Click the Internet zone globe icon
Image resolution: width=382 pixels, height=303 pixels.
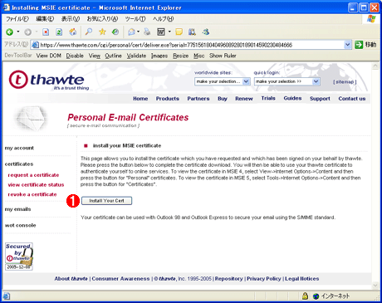tap(316, 296)
